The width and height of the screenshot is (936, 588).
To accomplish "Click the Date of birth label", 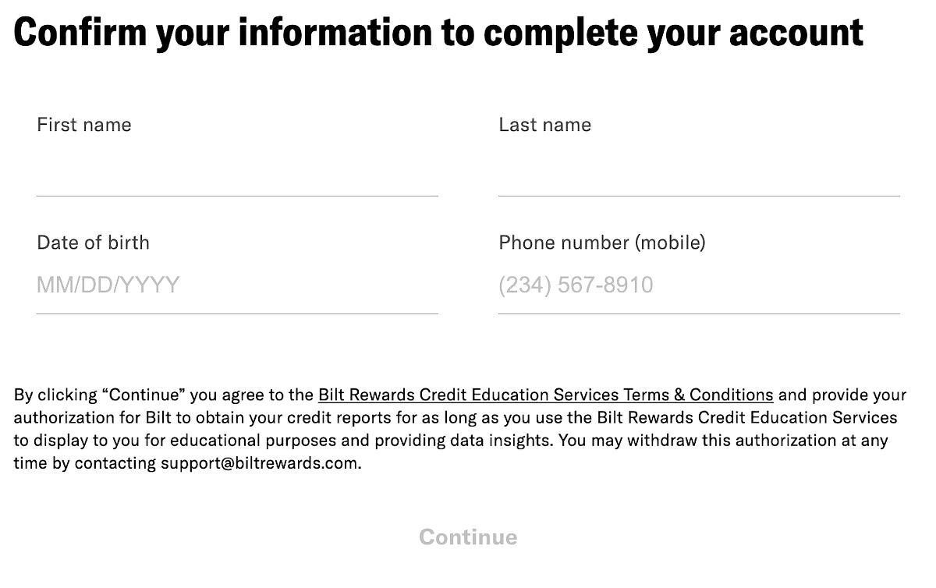I will [93, 243].
